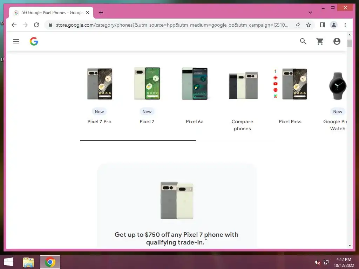Open Chrome profile avatar menu
Image resolution: width=359 pixels, height=269 pixels.
[334, 25]
